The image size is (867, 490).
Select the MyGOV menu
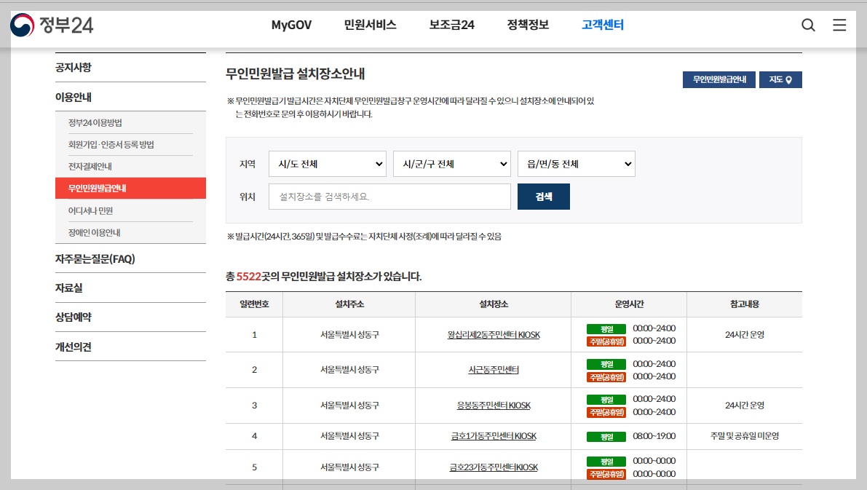pos(291,24)
